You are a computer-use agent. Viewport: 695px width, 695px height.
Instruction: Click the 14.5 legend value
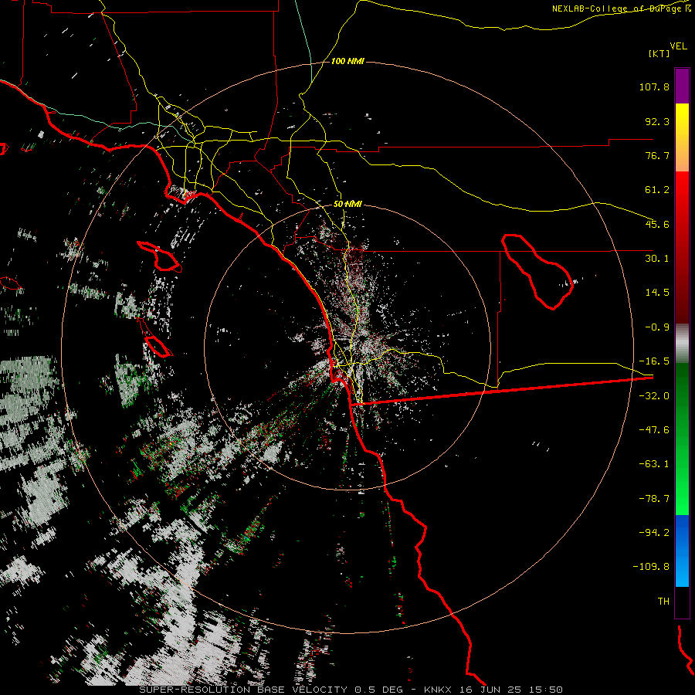tap(657, 293)
